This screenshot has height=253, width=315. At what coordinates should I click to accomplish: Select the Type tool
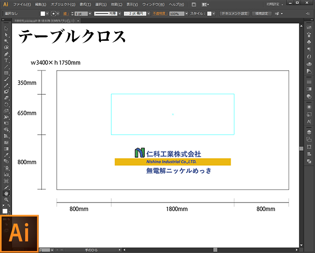pos(6,60)
